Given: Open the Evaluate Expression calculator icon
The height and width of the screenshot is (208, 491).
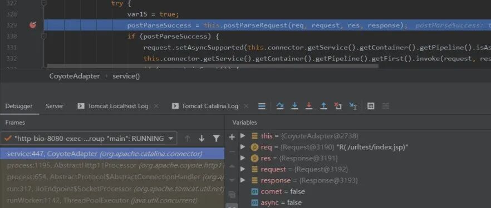Looking at the screenshot, I should [371, 106].
